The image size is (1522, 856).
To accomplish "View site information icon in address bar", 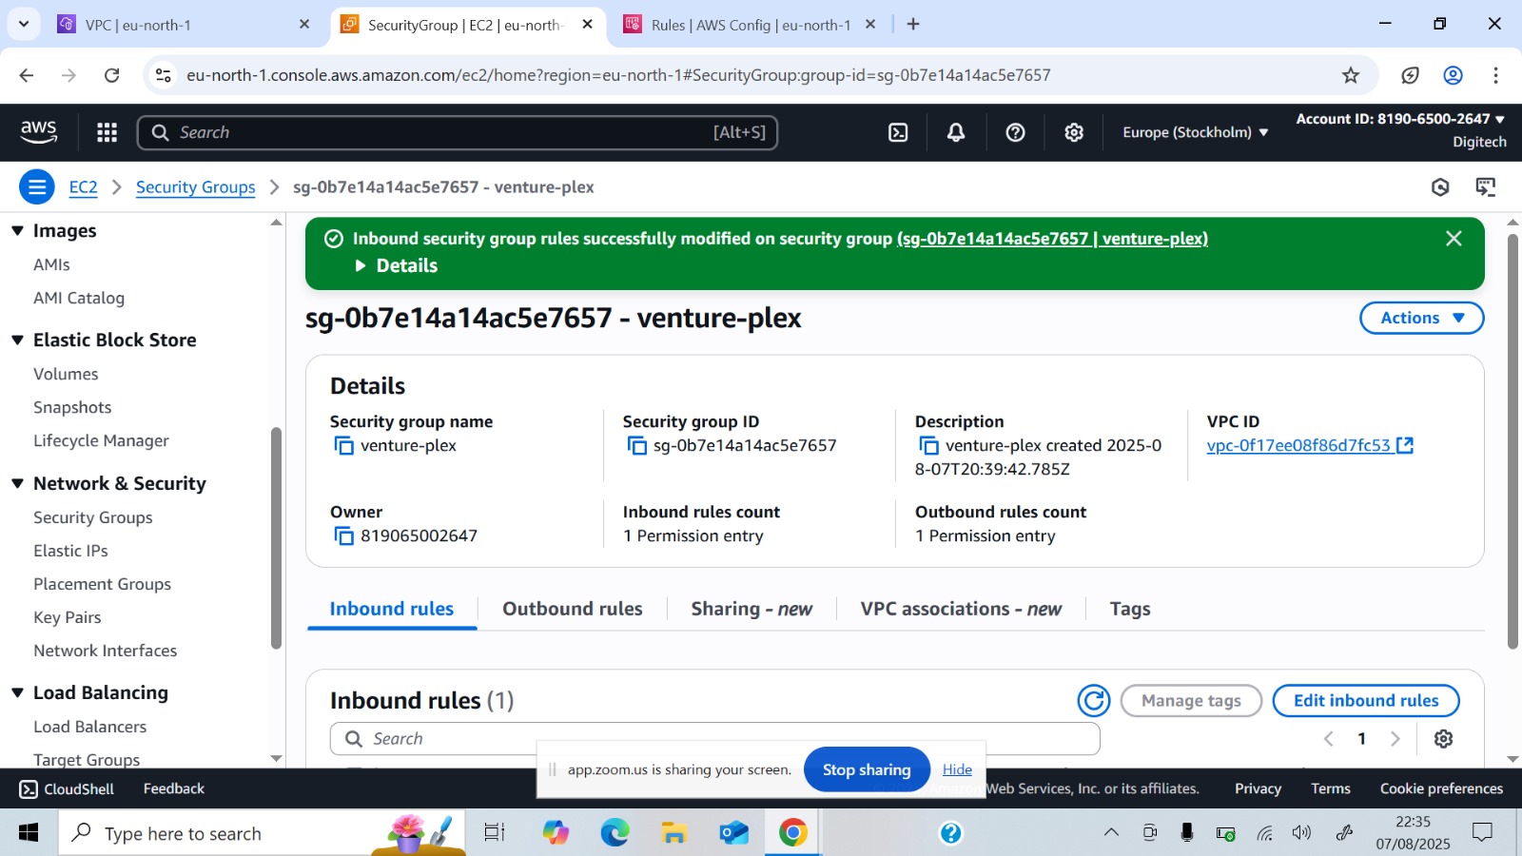I will tap(164, 75).
